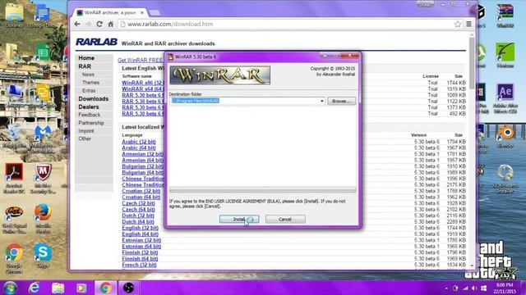Open Google Chrome desktop shortcut
Viewport: 526px width, 295px height.
pyautogui.click(x=14, y=258)
